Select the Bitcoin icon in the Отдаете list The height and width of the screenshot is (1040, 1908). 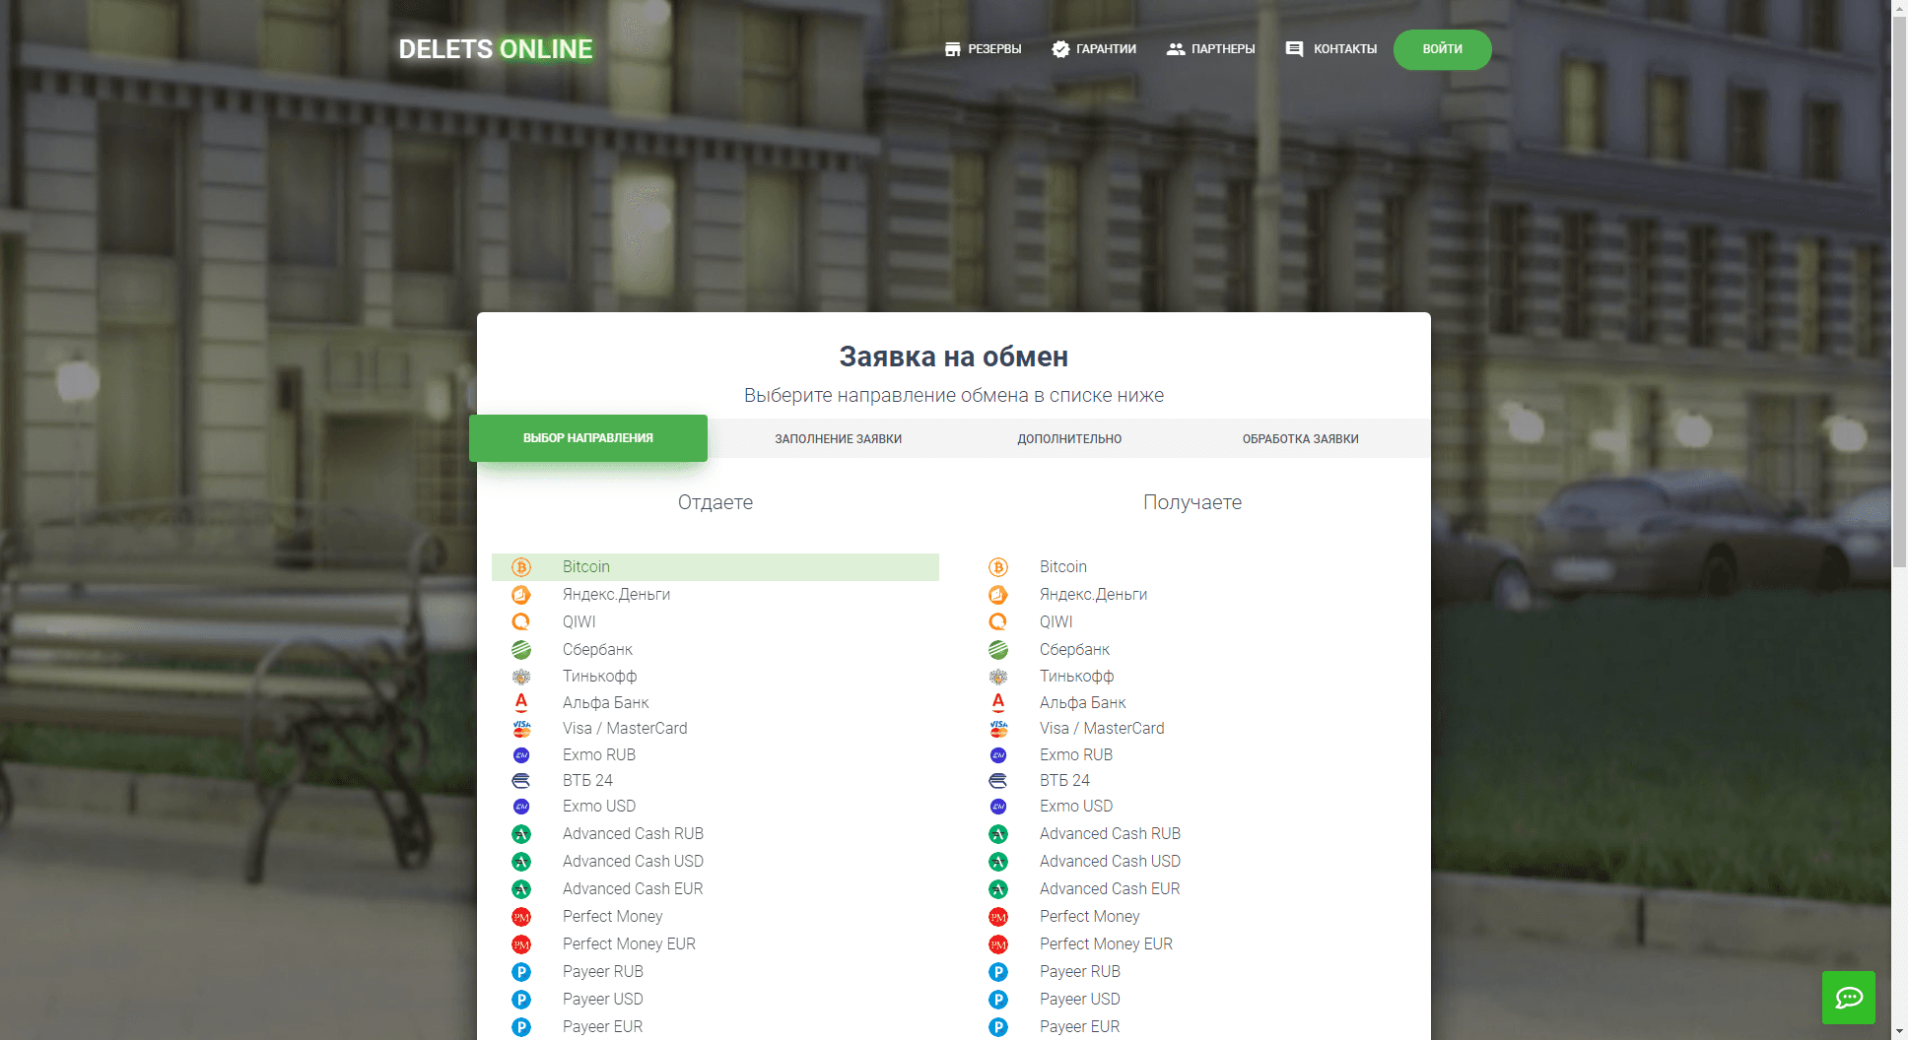520,567
